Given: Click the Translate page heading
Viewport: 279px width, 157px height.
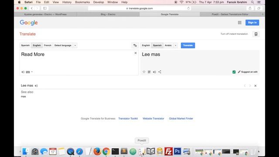Looking at the screenshot, I should click(27, 34).
